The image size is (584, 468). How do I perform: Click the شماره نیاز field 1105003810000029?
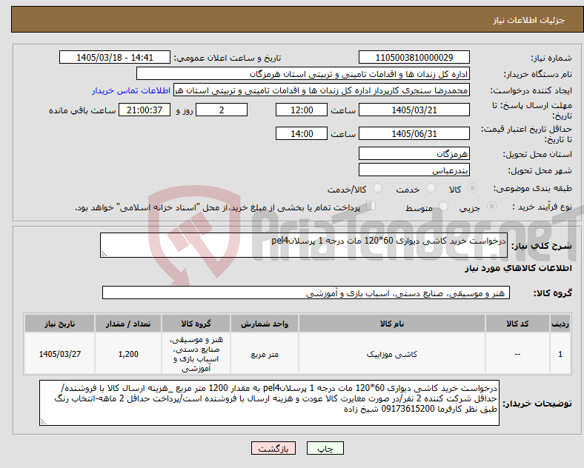pos(414,57)
